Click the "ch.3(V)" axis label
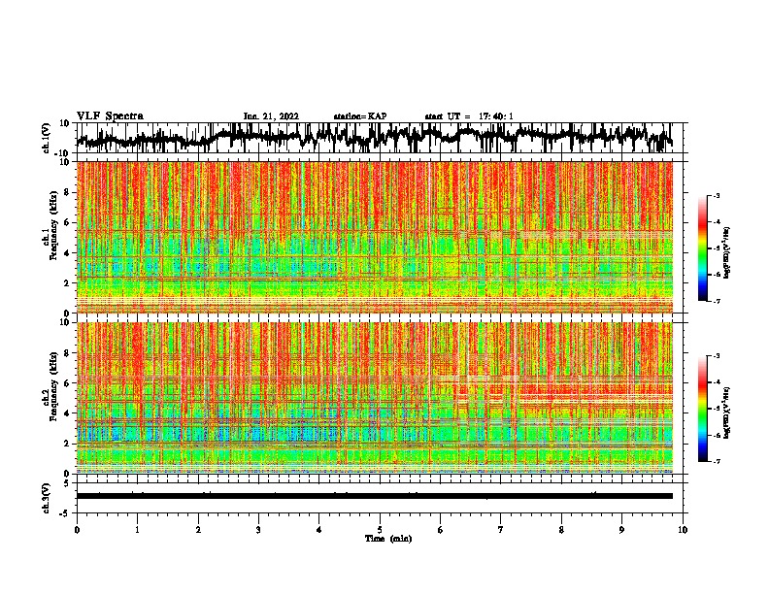The width and height of the screenshot is (769, 594). (47, 498)
